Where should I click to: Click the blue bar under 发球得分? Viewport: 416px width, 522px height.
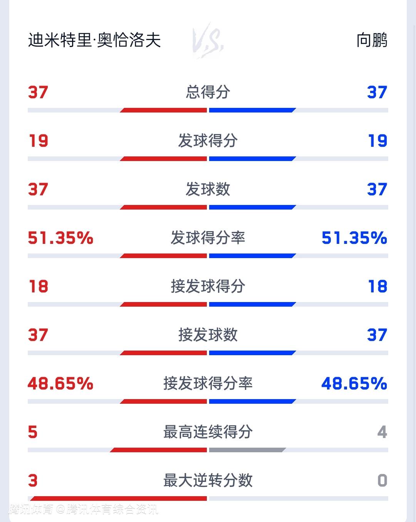click(252, 159)
